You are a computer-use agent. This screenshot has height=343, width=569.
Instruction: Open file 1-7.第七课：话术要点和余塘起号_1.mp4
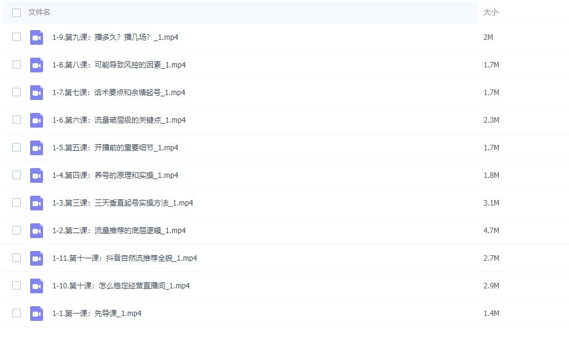119,93
